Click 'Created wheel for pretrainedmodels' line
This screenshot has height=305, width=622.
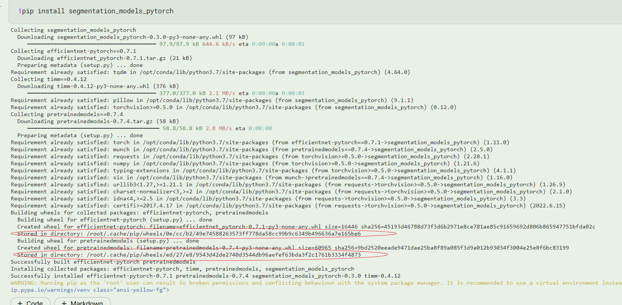pyautogui.click(x=293, y=248)
